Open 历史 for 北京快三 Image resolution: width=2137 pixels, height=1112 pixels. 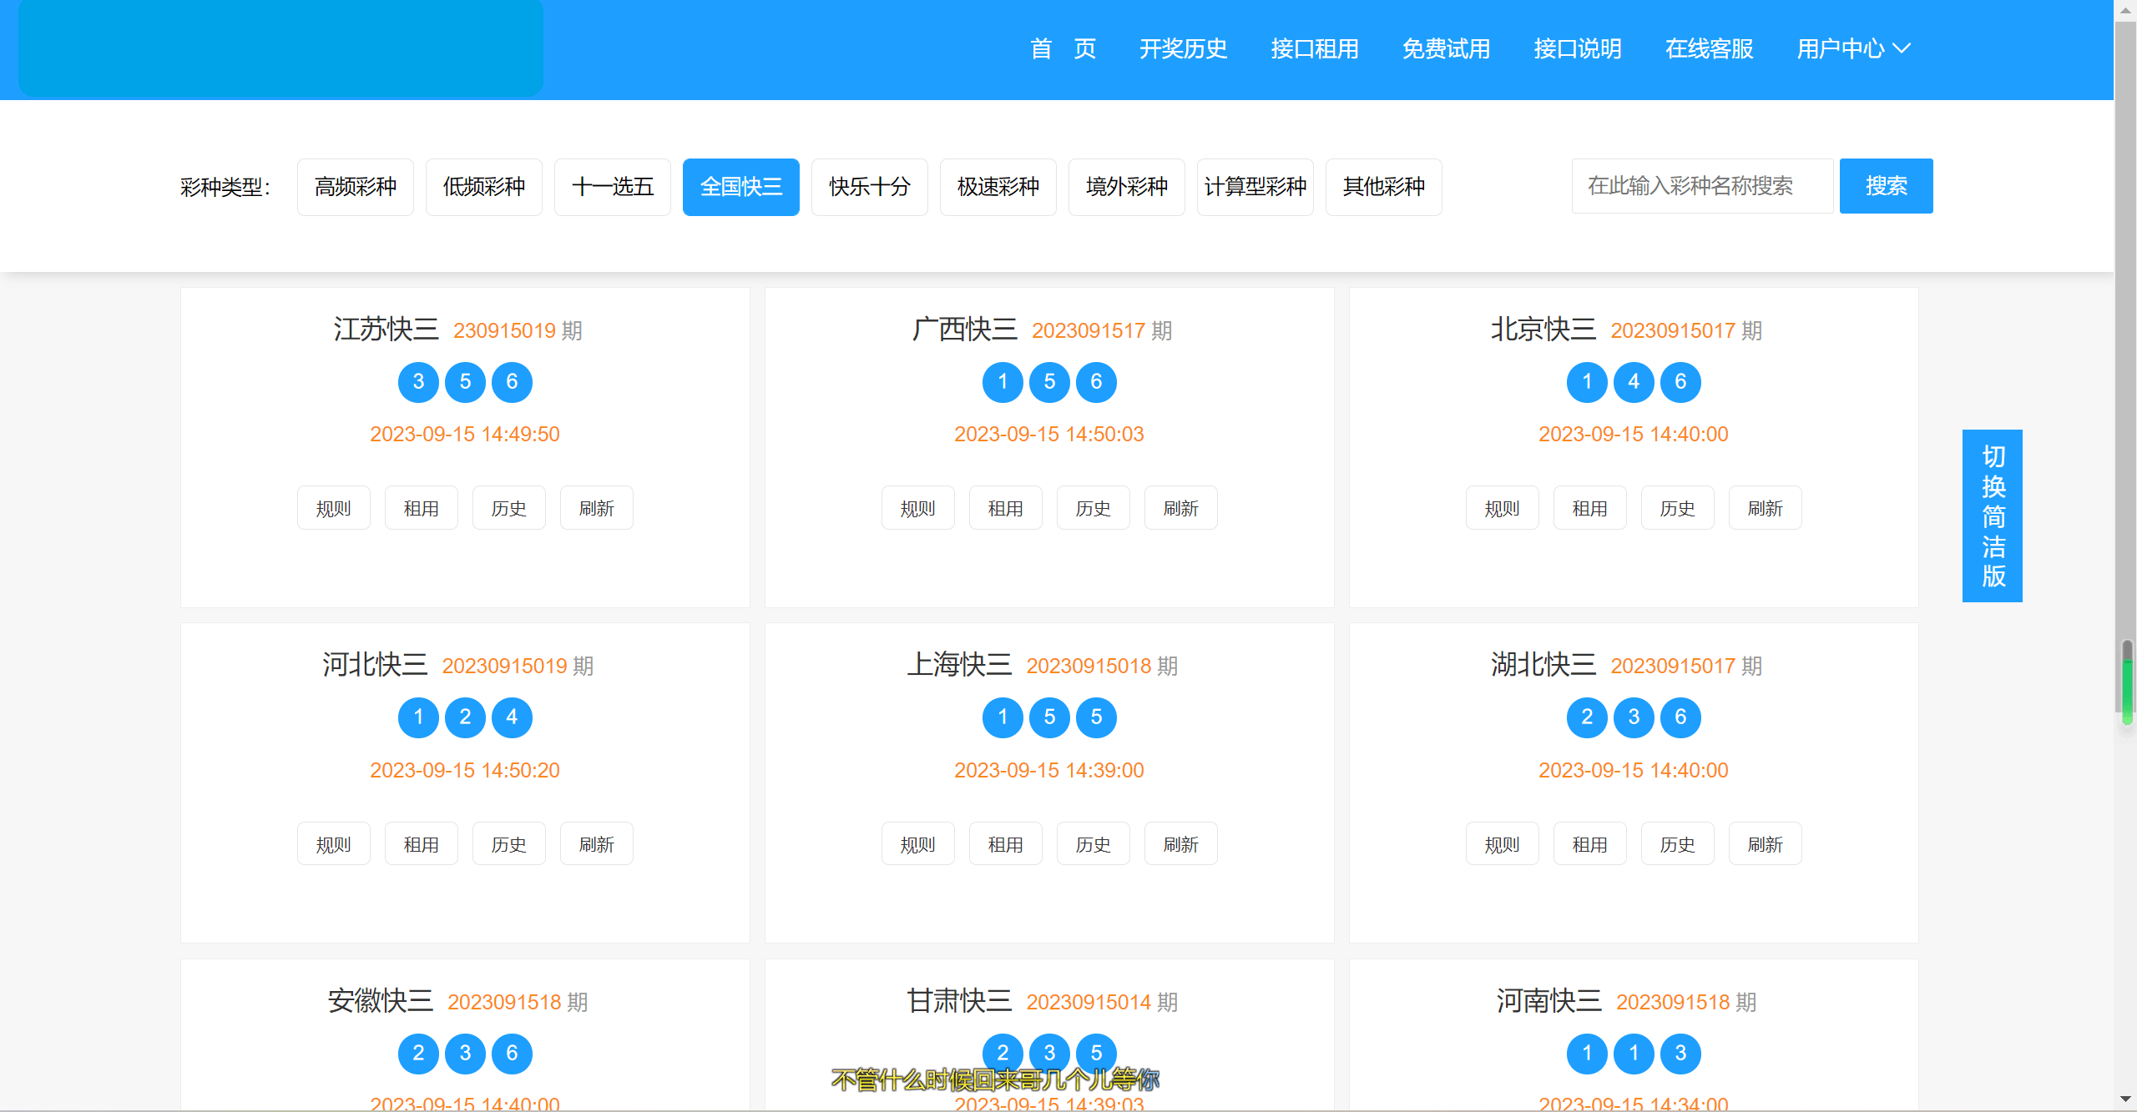point(1678,508)
